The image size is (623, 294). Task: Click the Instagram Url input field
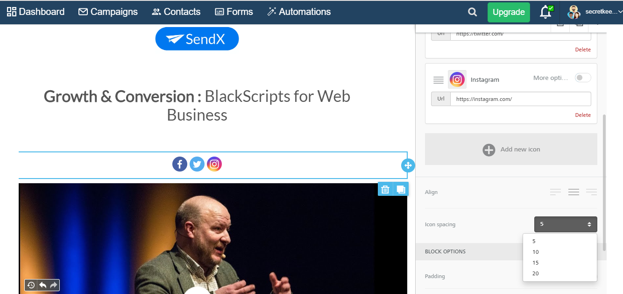520,99
